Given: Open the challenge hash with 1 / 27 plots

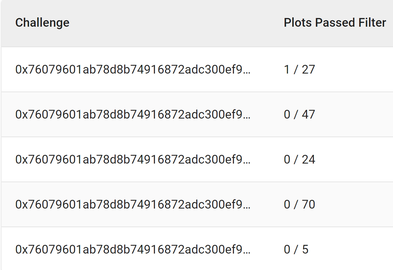Looking at the screenshot, I should [x=133, y=70].
